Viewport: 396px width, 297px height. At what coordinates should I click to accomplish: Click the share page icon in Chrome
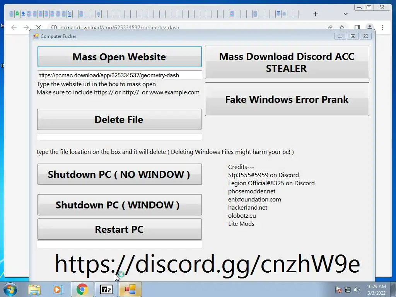coord(329,27)
